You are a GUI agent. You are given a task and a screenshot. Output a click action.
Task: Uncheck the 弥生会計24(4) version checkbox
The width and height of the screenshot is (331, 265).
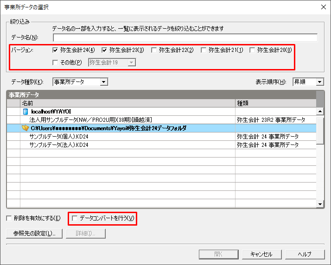click(55, 50)
